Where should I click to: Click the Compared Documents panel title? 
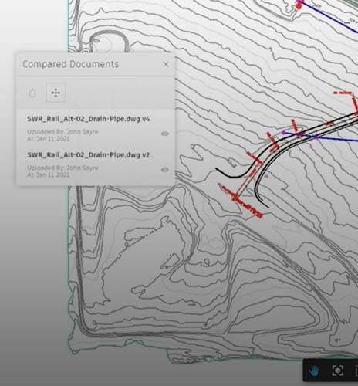[71, 64]
